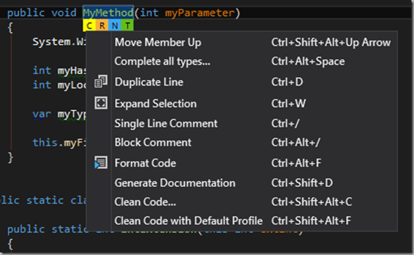The height and width of the screenshot is (255, 414).
Task: Click the 'this.myFi' code text
Action: [59, 143]
